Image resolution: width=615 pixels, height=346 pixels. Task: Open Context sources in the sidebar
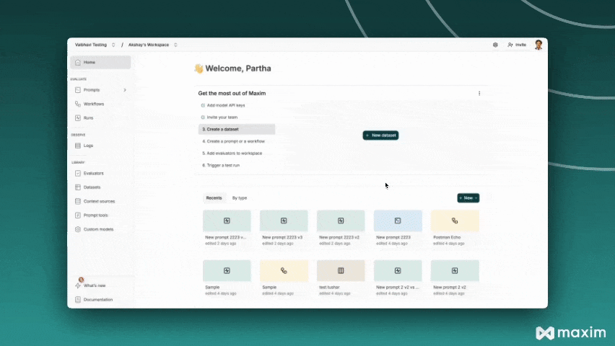coord(100,201)
